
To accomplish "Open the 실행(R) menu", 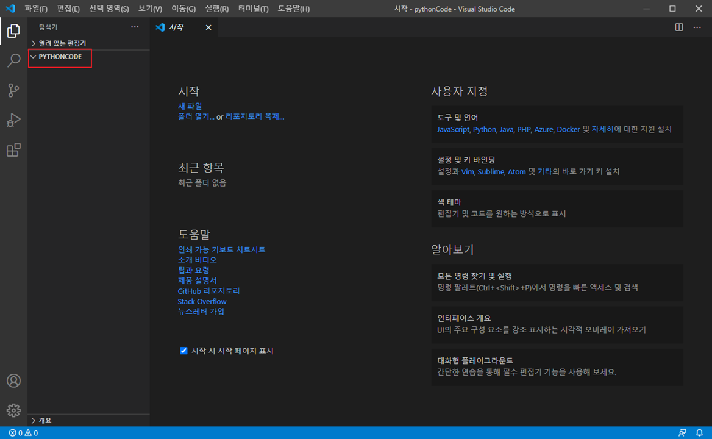I will pos(216,9).
